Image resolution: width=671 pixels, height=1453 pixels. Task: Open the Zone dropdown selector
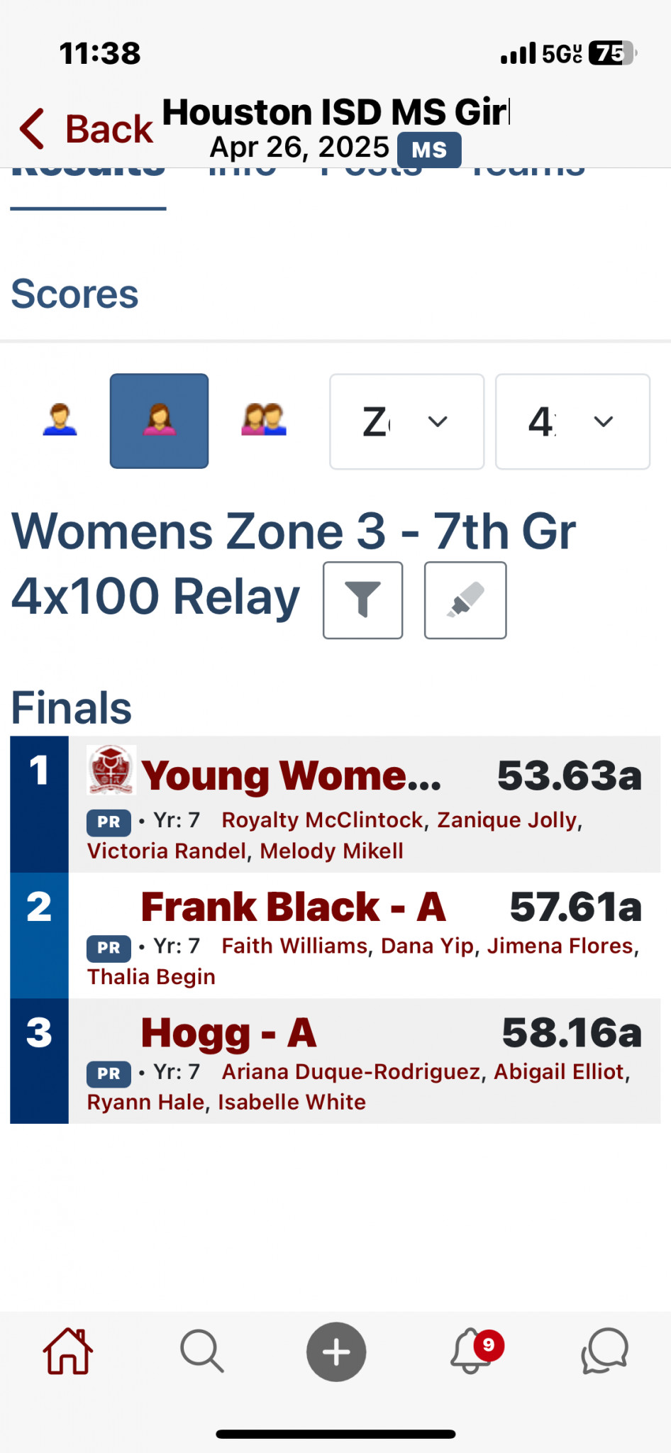pyautogui.click(x=407, y=421)
